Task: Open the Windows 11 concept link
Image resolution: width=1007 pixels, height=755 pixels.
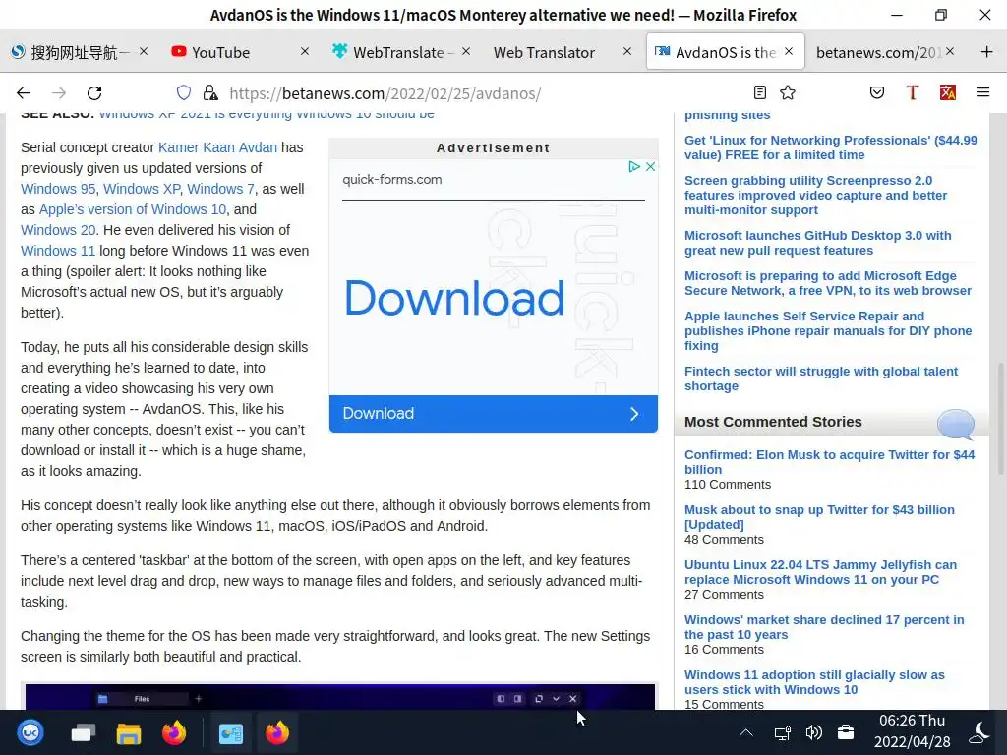Action: 58,251
